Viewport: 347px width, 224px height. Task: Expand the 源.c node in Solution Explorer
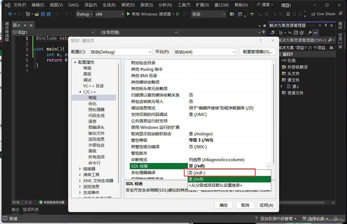point(282,86)
